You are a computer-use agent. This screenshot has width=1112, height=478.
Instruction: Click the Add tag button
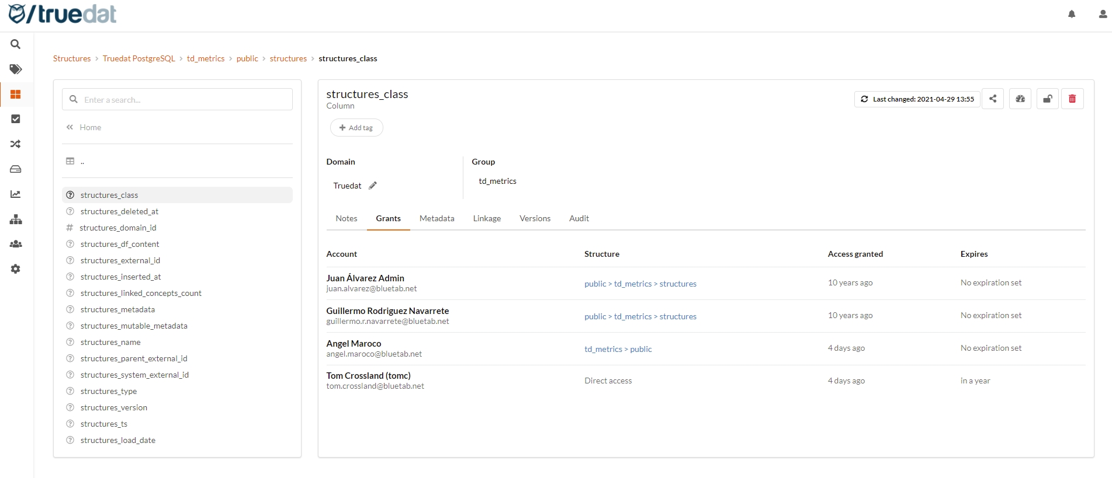coord(356,128)
